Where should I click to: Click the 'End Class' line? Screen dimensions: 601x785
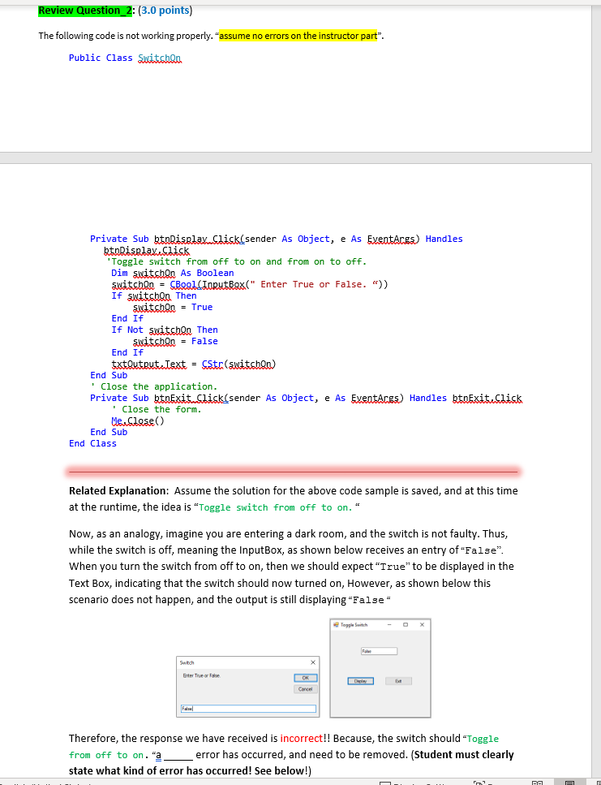(92, 443)
